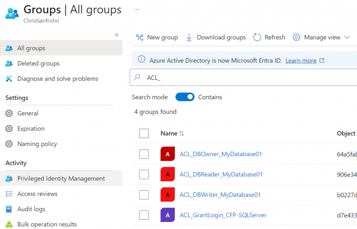Screen dimensions: 357x229
Task: Click the Refresh icon
Action: point(257,37)
